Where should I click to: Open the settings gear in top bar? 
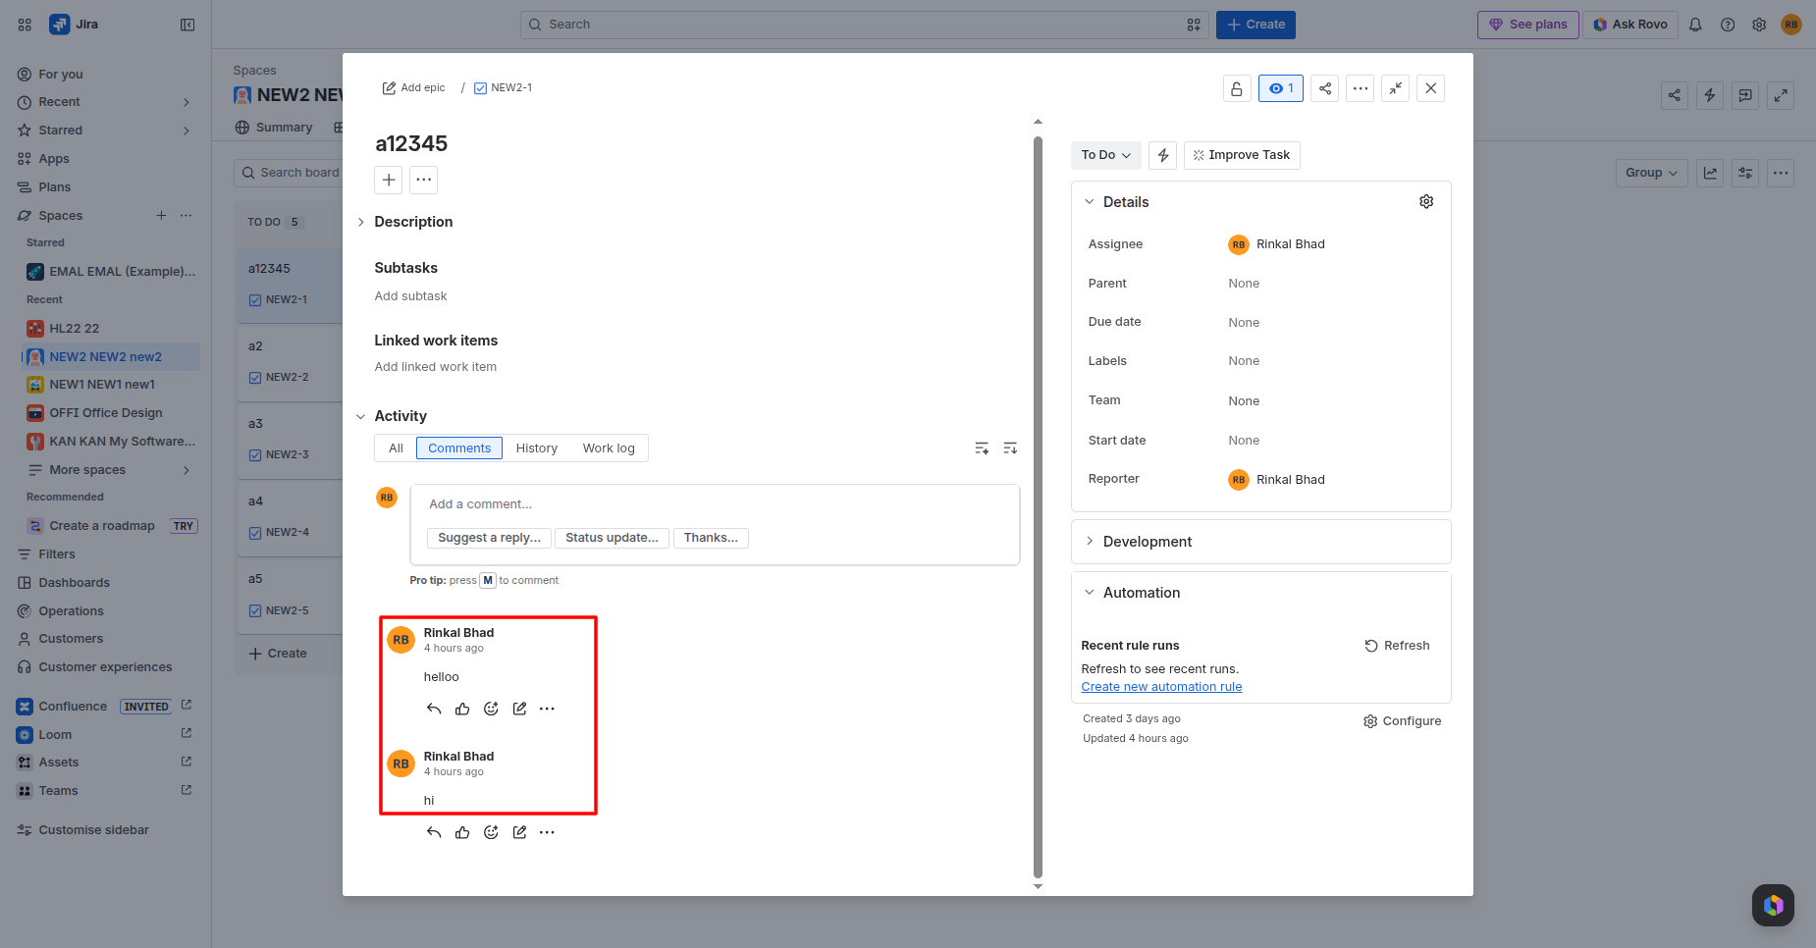(x=1759, y=25)
